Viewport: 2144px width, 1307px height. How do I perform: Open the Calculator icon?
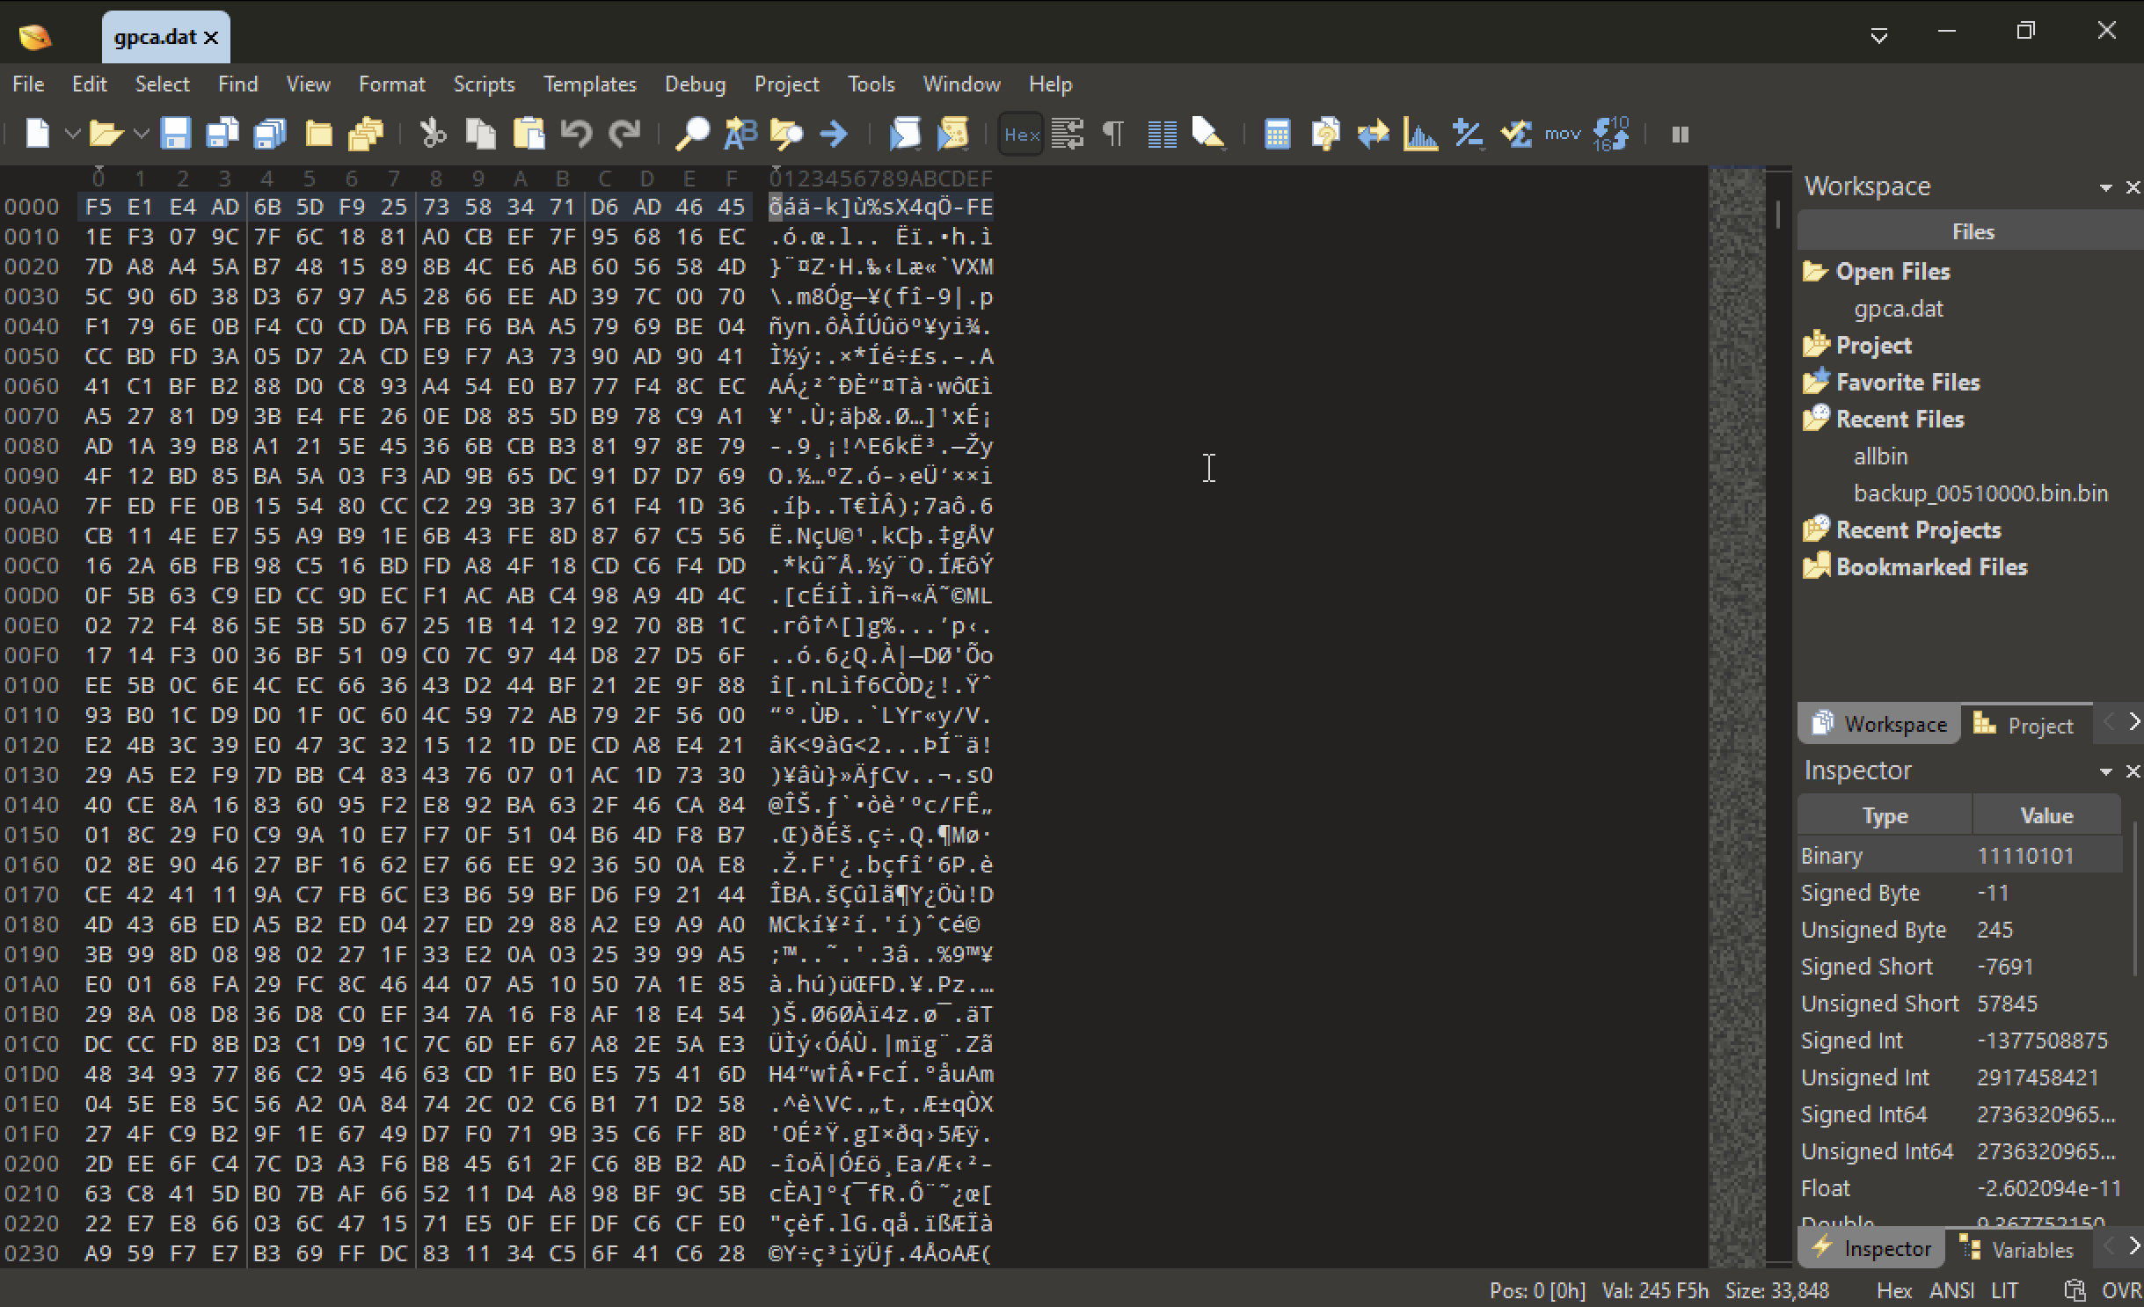coord(1277,135)
